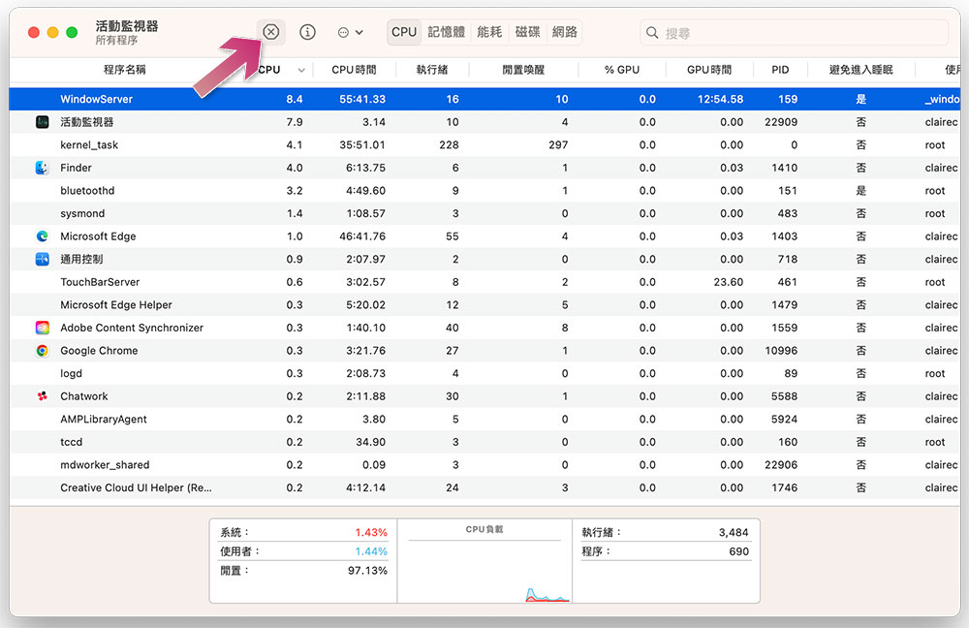The height and width of the screenshot is (628, 969).
Task: Select the TouchBarServer process row
Action: (x=484, y=282)
